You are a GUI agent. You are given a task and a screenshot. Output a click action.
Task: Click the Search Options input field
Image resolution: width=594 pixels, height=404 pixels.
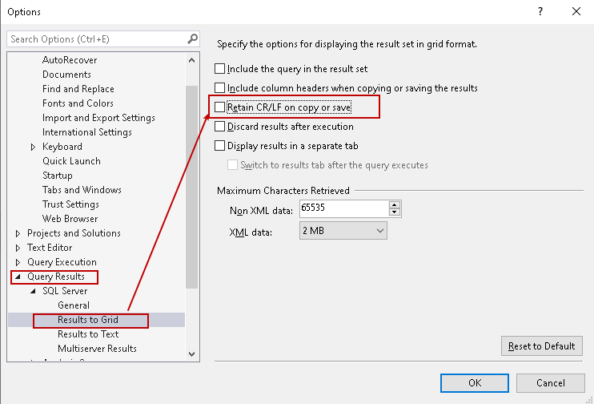pyautogui.click(x=96, y=38)
